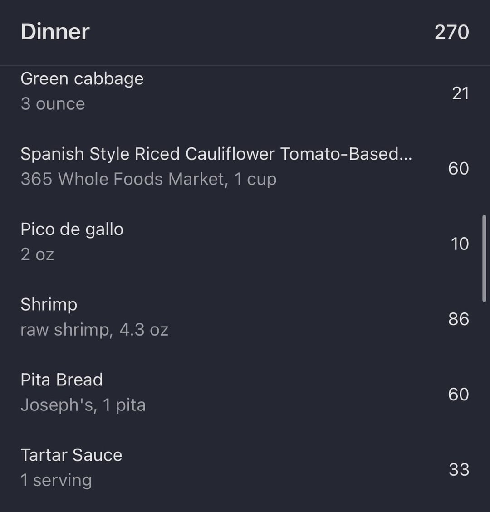Select the 3 ounce serving text
Image resolution: width=490 pixels, height=512 pixels.
[x=53, y=104]
